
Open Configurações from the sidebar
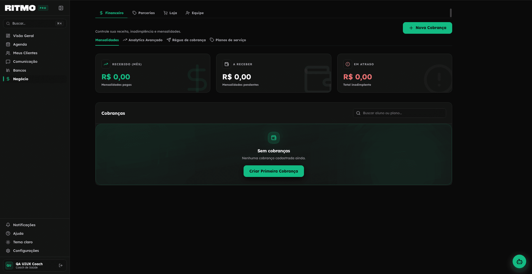tap(35, 250)
